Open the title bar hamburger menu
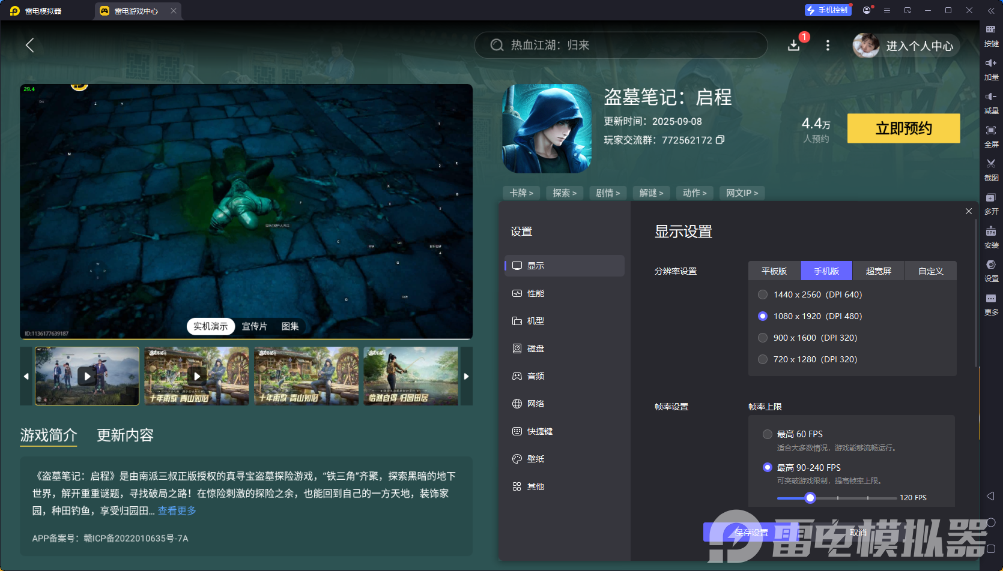Screen dimensions: 1003x571 point(887,10)
